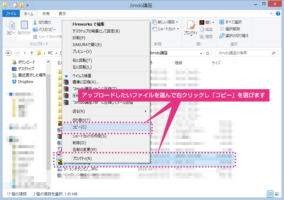
Task: Click the quick access properties icon
Action: tap(15, 5)
